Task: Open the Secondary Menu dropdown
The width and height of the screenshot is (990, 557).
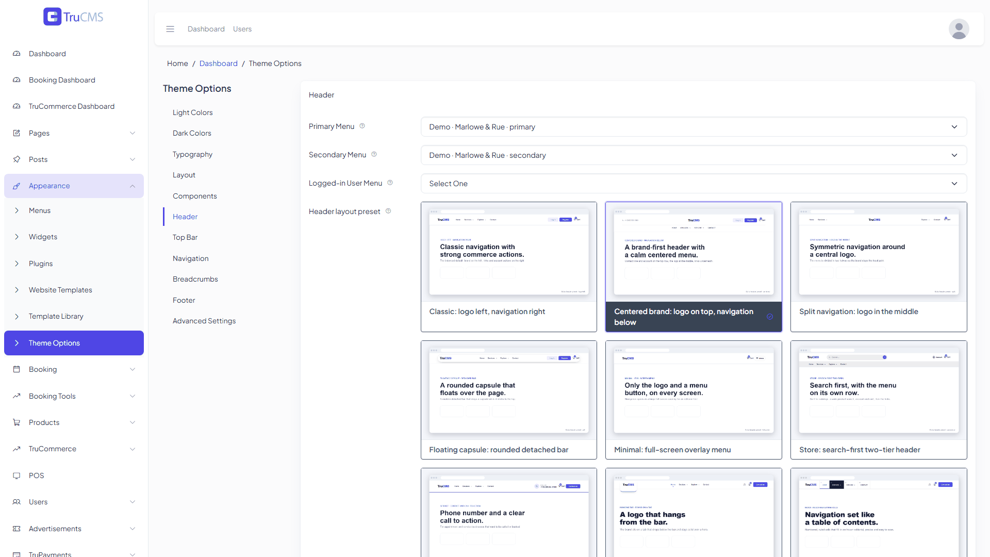Action: coord(694,155)
